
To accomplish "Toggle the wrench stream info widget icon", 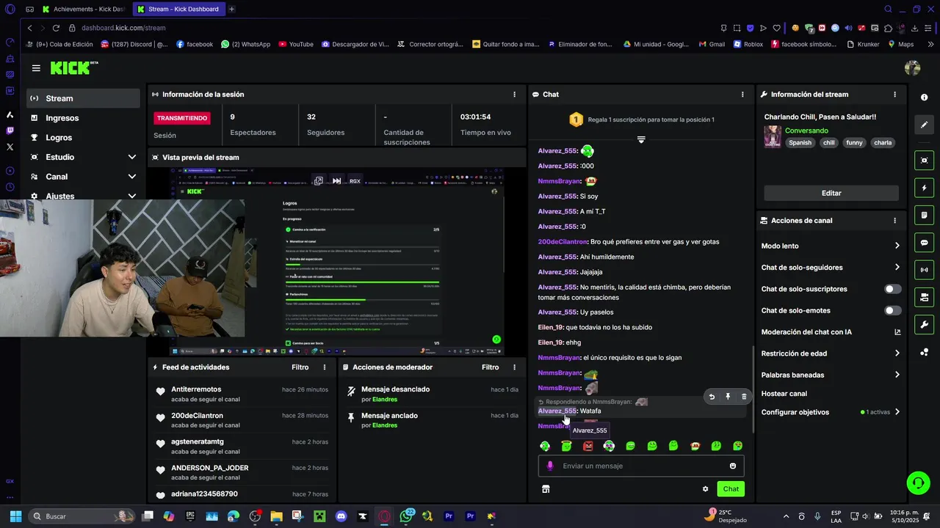I will pyautogui.click(x=924, y=324).
